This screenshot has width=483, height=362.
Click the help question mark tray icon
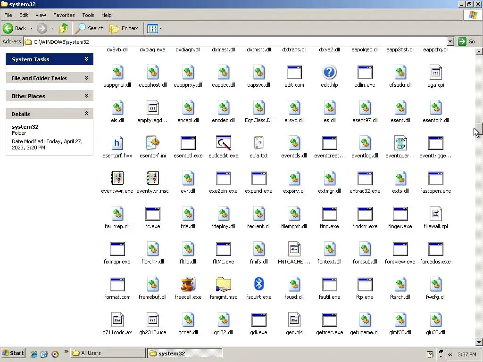click(x=430, y=354)
